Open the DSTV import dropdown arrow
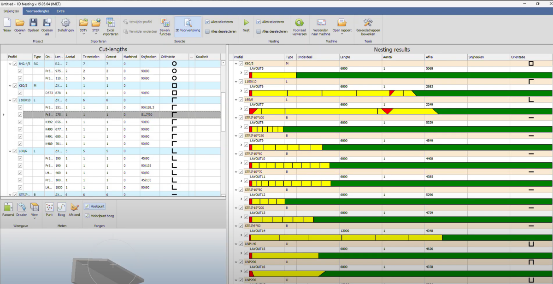This screenshot has width=553, height=284. tap(83, 34)
